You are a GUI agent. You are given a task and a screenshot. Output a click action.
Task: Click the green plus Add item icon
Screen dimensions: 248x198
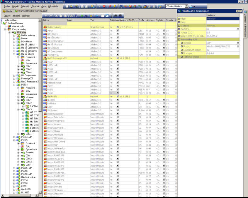pyautogui.click(x=82, y=16)
